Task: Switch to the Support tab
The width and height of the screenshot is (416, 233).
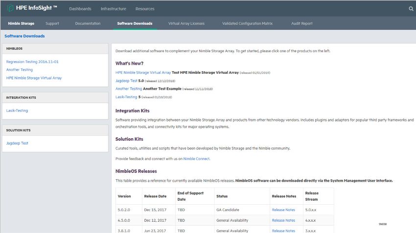Action: coord(52,23)
